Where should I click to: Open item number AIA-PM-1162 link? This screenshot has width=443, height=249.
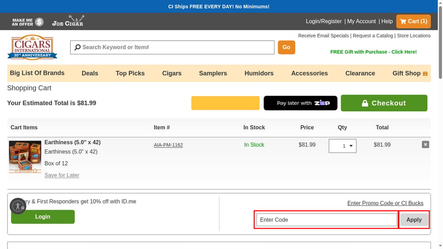click(168, 145)
